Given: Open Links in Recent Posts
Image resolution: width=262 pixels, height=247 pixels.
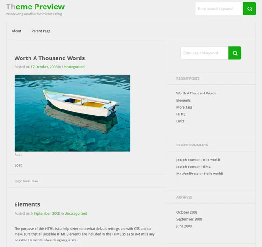Looking at the screenshot, I should 180,121.
